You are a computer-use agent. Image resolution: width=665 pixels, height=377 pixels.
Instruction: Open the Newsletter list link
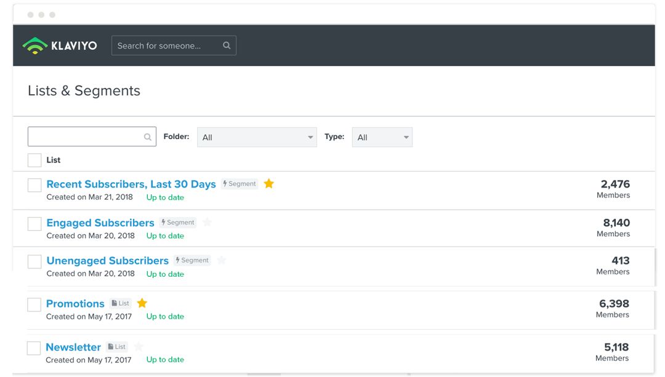73,347
